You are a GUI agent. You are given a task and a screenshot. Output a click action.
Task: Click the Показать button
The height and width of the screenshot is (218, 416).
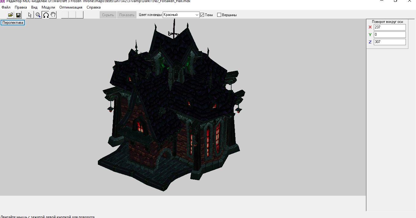pos(127,15)
